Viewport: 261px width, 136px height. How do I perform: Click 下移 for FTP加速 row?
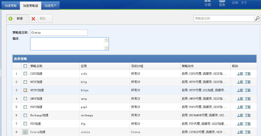point(247,124)
